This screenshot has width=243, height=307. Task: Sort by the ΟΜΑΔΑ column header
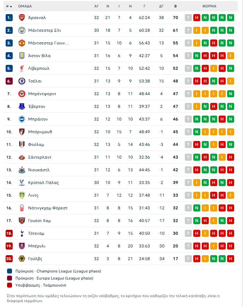pos(25,6)
